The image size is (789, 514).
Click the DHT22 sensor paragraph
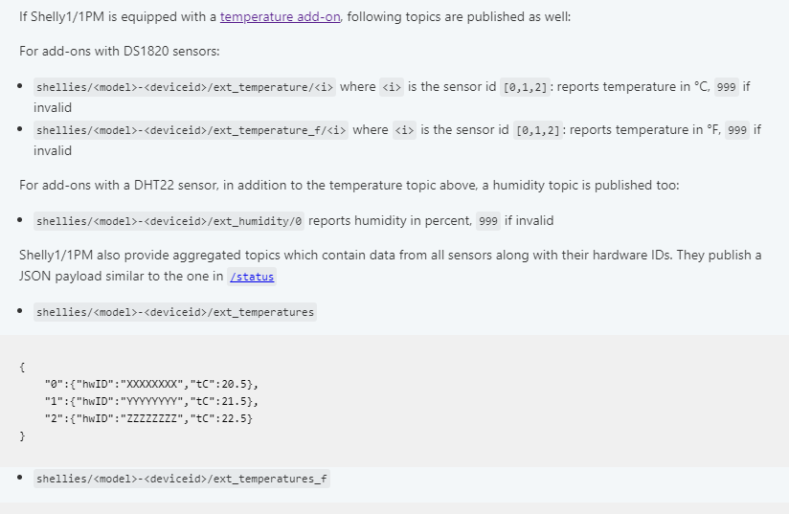point(349,186)
